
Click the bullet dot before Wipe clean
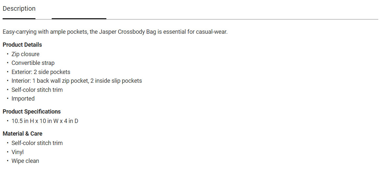tap(7, 161)
